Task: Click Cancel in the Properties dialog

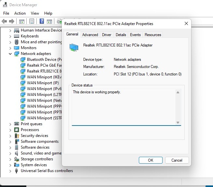Action: click(177, 160)
